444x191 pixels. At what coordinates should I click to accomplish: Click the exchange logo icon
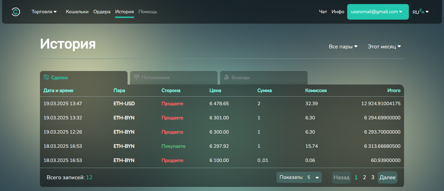pyautogui.click(x=16, y=12)
